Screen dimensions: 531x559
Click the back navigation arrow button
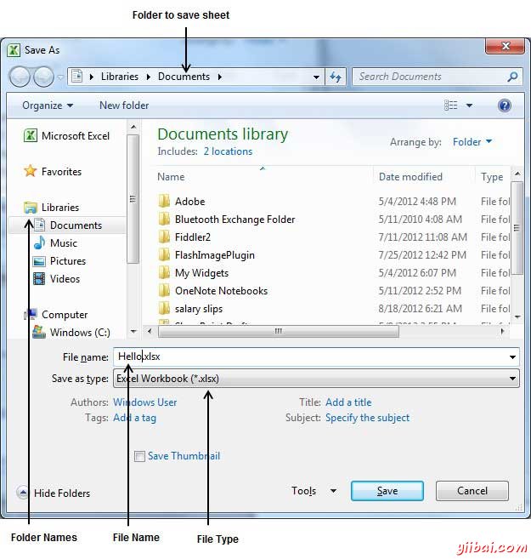tap(20, 77)
